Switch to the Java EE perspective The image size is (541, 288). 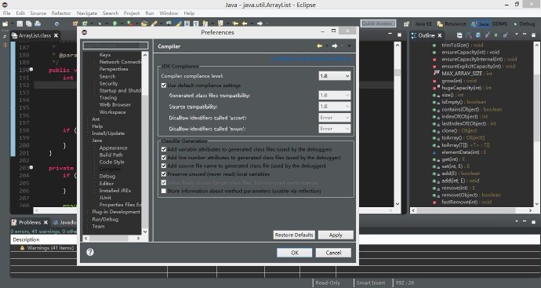423,24
